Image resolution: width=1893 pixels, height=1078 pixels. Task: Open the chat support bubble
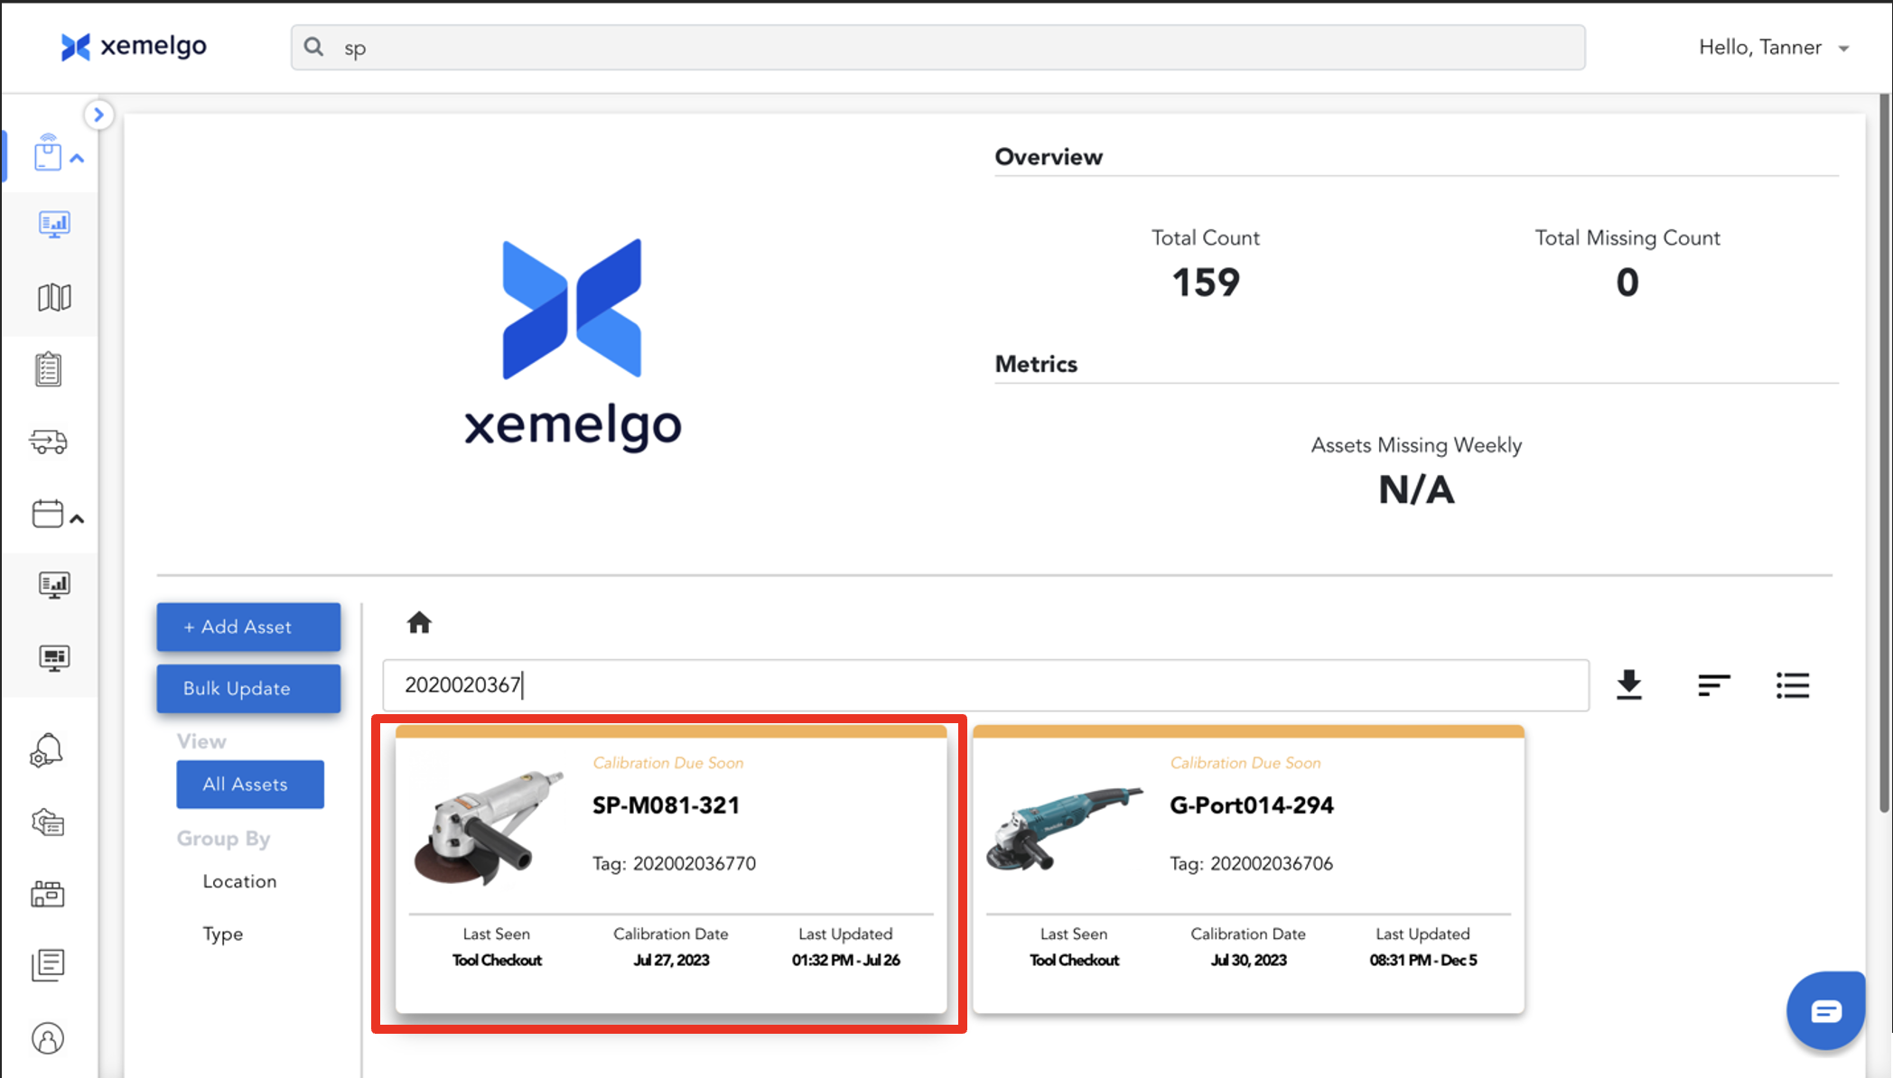click(x=1825, y=1011)
